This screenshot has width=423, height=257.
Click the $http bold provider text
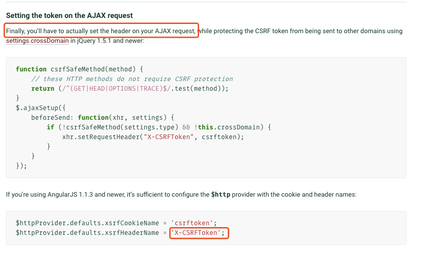tap(220, 194)
